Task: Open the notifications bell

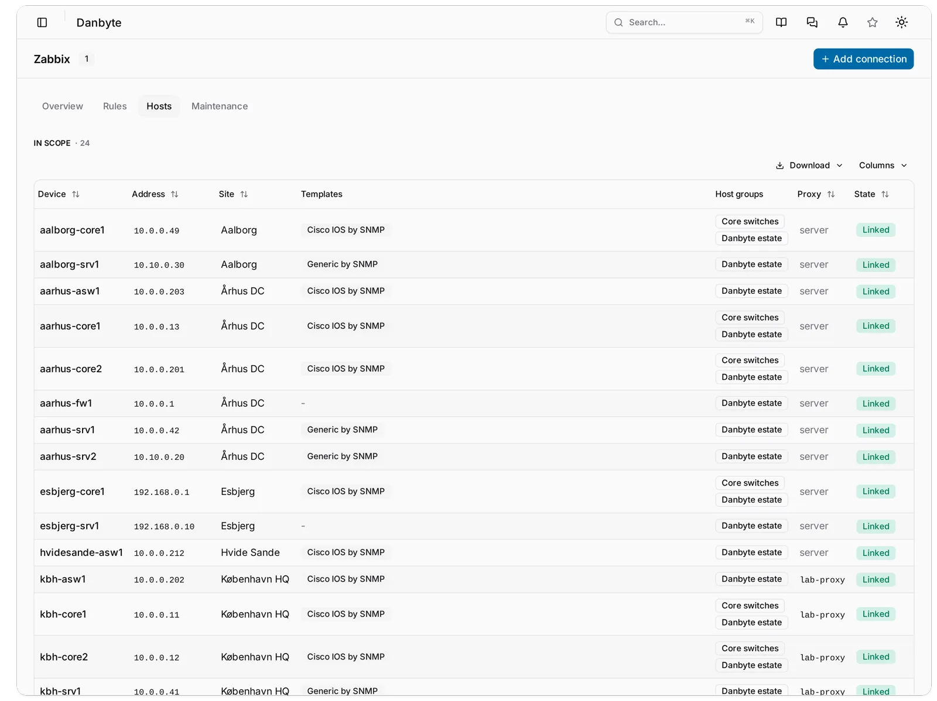Action: [843, 22]
